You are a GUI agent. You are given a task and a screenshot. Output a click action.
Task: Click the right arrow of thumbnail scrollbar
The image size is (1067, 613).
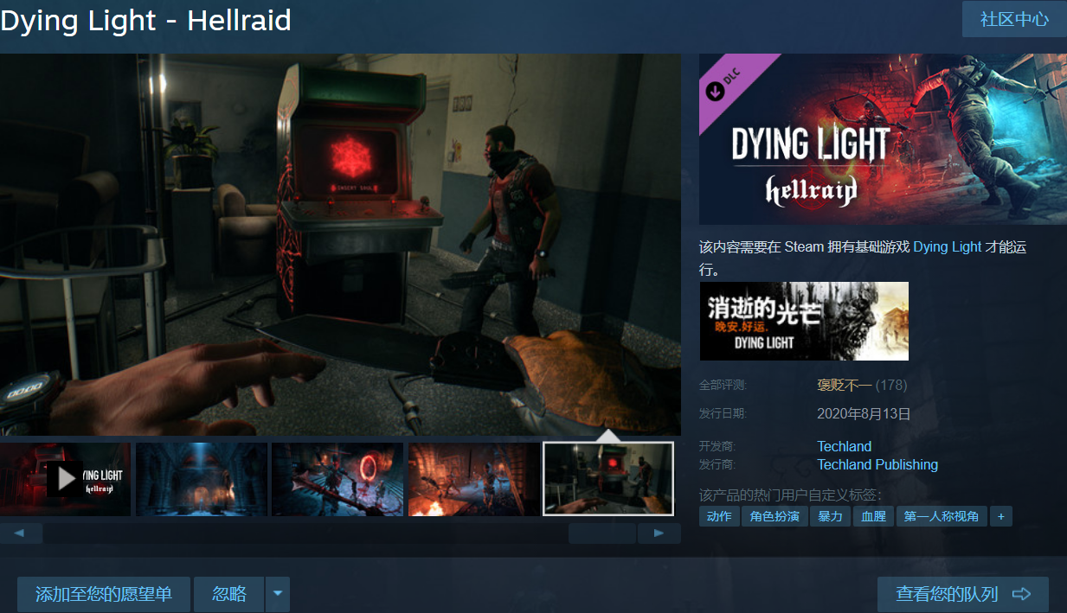[x=659, y=533]
